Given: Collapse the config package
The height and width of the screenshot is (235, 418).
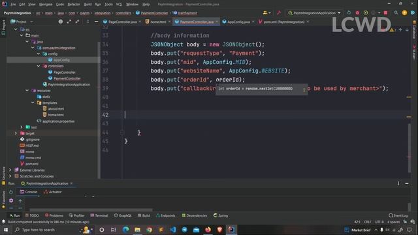Looking at the screenshot, I should (x=39, y=54).
